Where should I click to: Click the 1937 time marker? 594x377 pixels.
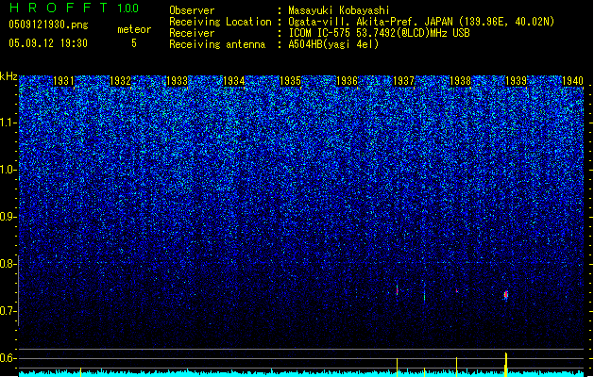[x=403, y=81]
